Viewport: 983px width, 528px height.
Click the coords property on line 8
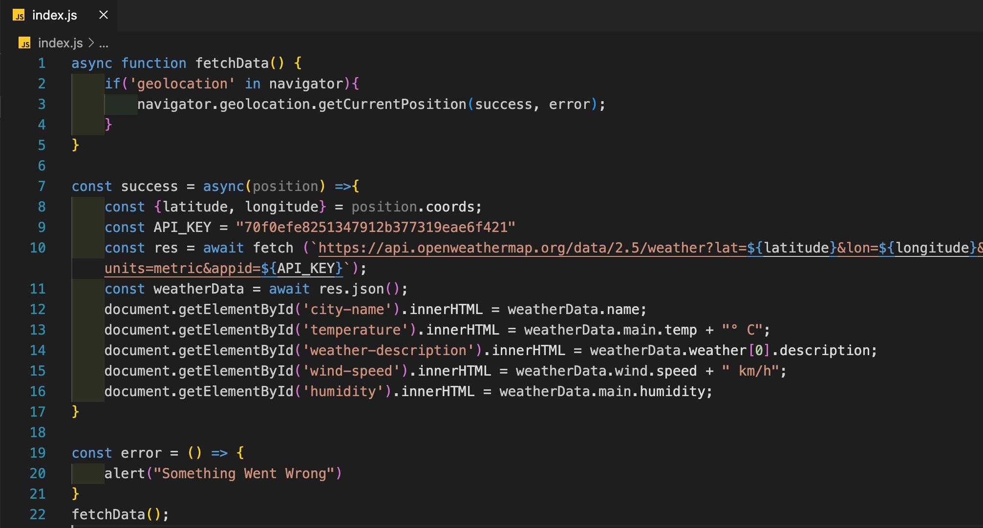pos(450,207)
